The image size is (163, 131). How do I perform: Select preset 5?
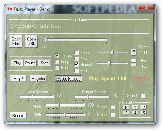(144, 113)
